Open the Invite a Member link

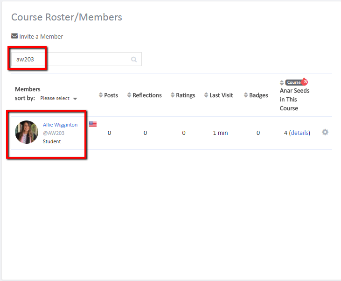coord(41,36)
